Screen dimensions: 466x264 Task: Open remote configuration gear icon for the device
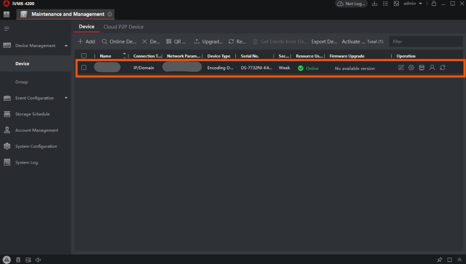coord(411,68)
